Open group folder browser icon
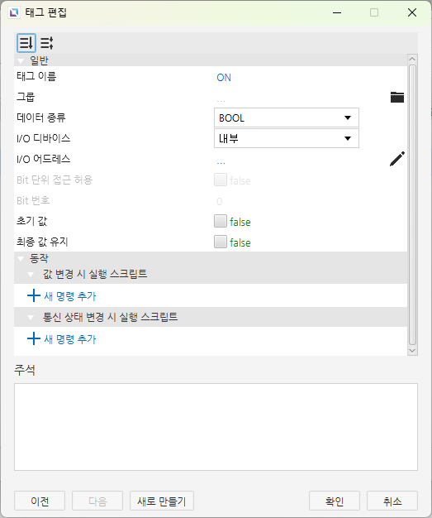The width and height of the screenshot is (432, 518). (397, 97)
